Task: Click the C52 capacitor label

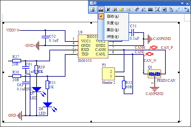Action: [x=52, y=36]
